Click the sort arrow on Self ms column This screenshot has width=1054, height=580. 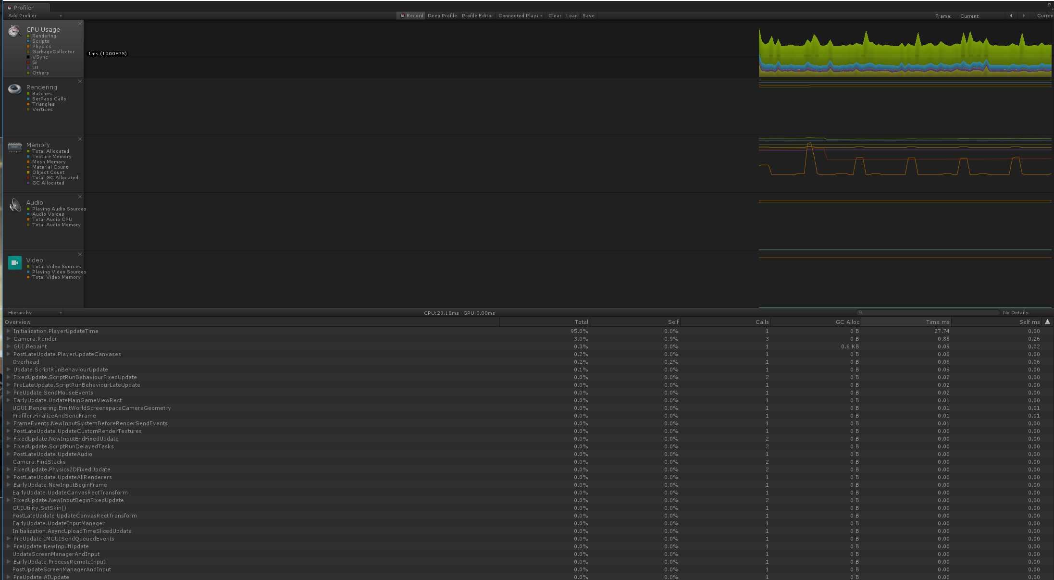click(1048, 321)
